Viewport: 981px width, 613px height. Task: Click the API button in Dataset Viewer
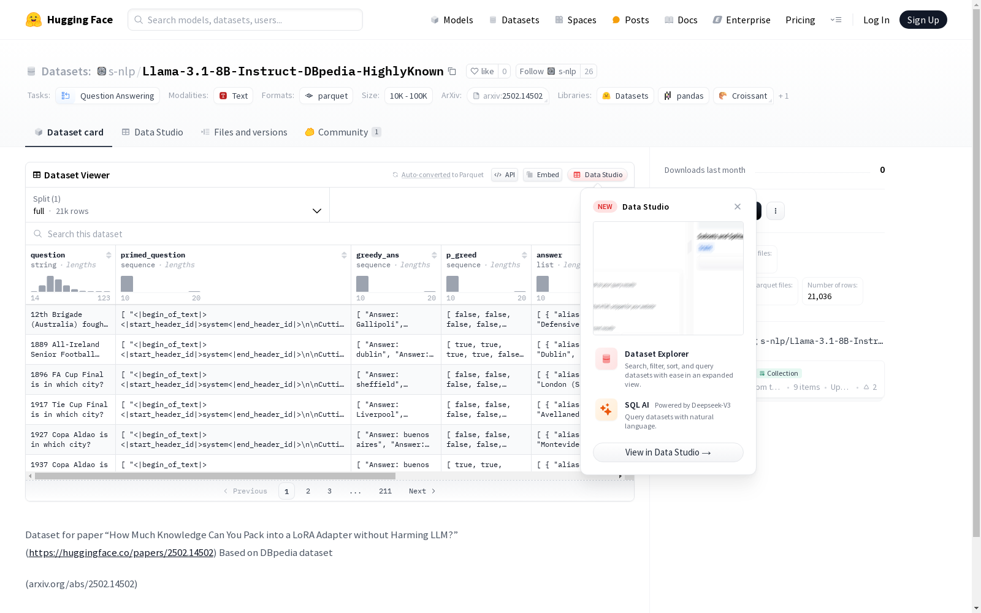tap(505, 175)
